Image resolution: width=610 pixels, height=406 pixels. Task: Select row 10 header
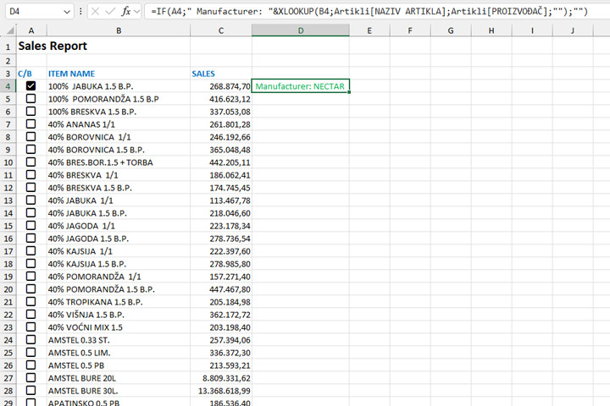pos(7,162)
